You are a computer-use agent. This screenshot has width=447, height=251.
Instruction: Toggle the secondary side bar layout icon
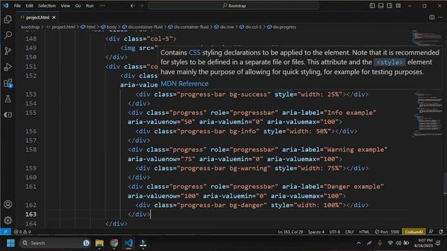point(390,6)
